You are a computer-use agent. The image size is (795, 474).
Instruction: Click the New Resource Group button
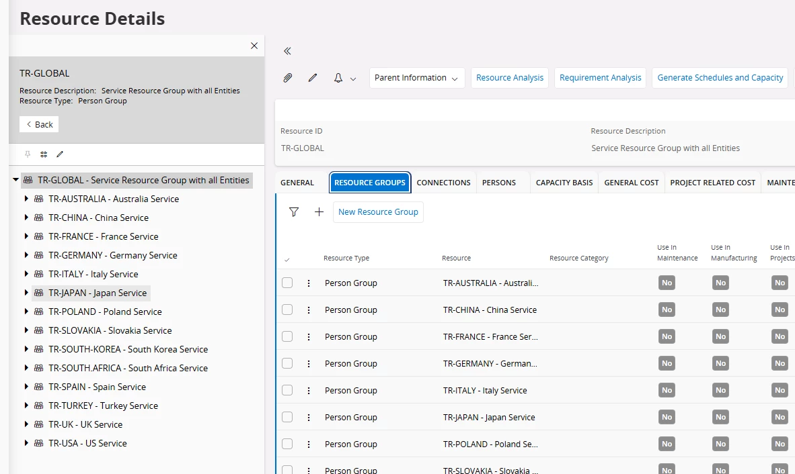[378, 212]
